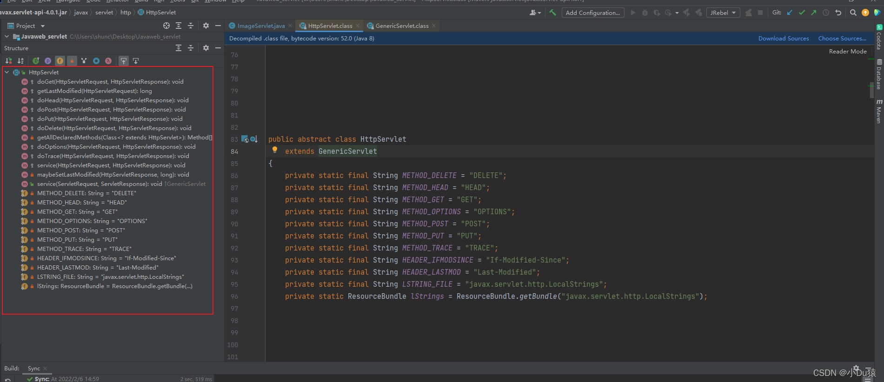Hide the Project panel
884x382 pixels.
point(218,26)
